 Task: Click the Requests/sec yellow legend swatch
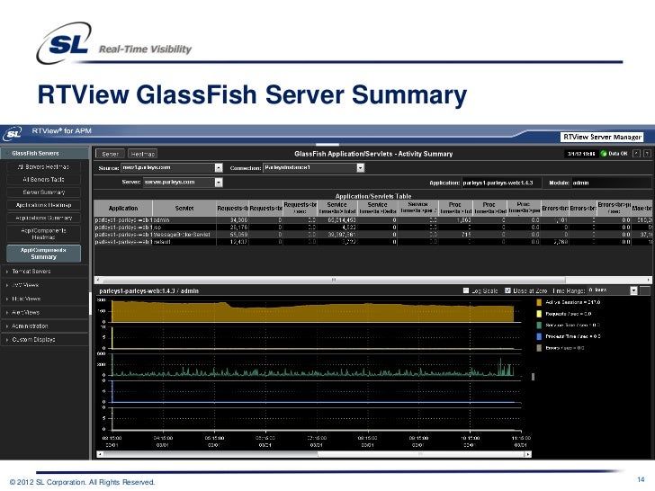[539, 314]
